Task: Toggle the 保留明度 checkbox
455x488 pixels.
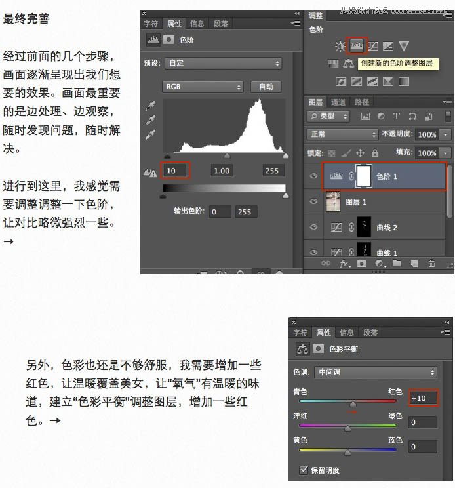Action: [x=304, y=470]
